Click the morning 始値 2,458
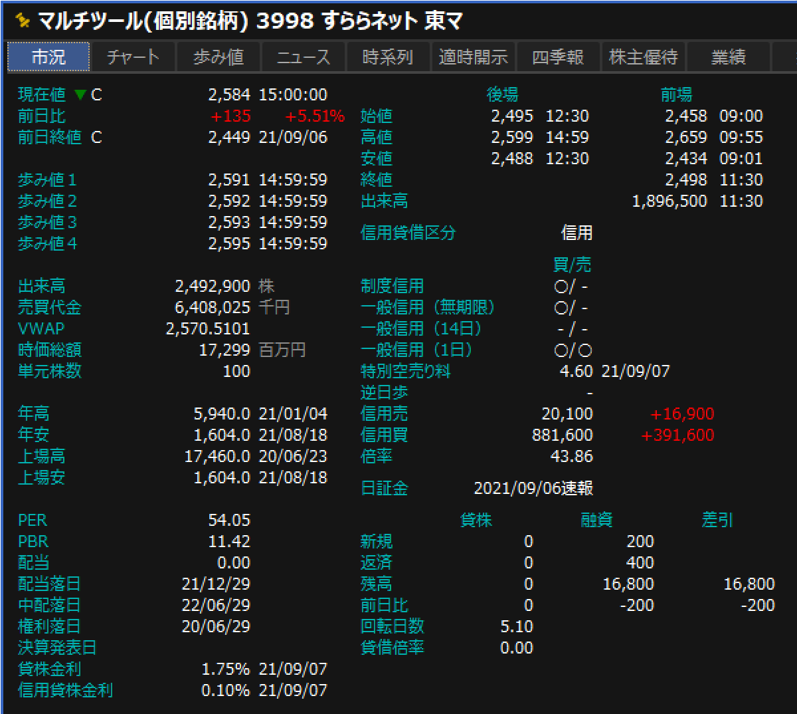Screen dimensions: 797x714 686,116
